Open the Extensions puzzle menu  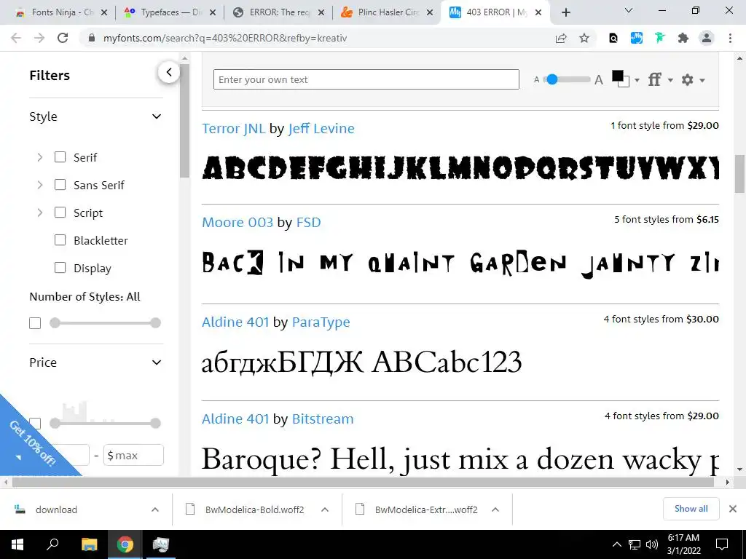[x=683, y=38]
